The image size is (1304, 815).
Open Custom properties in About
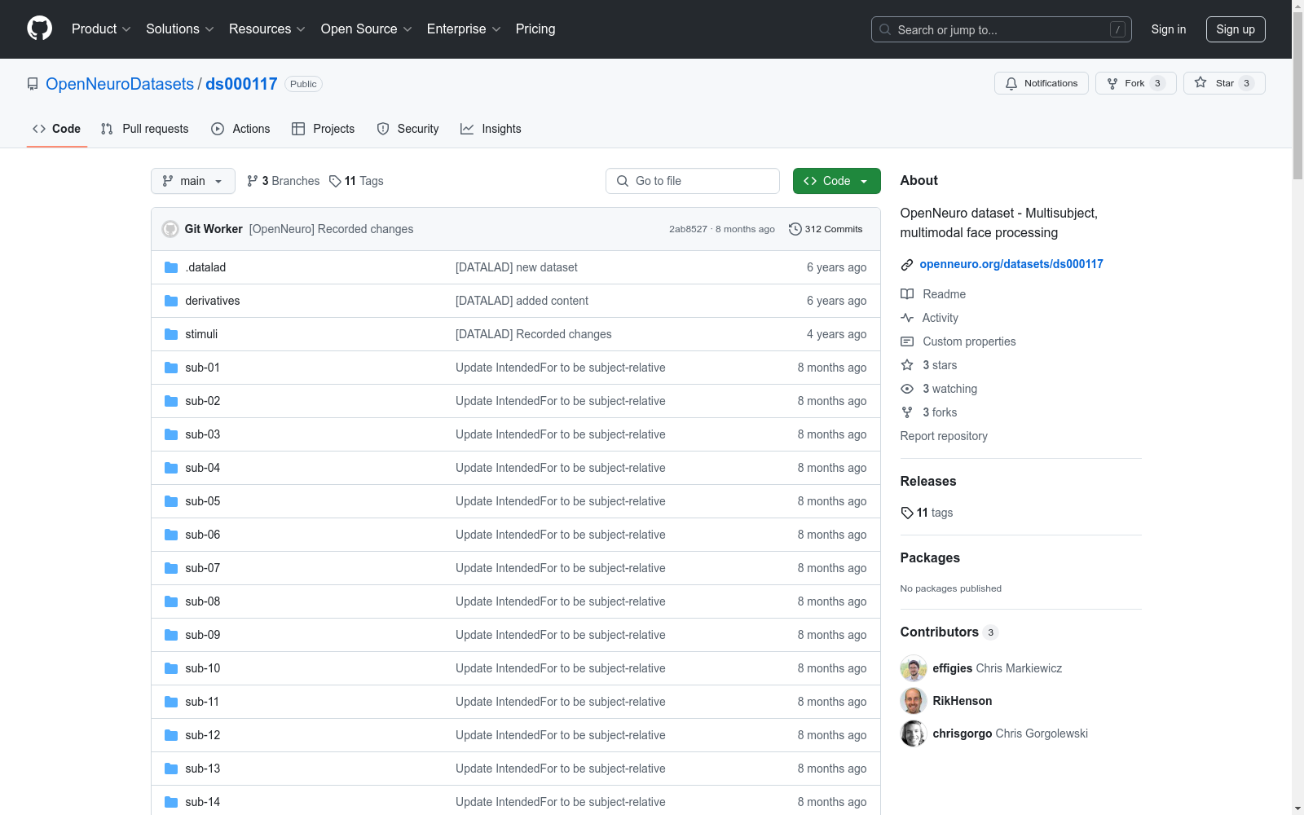(x=958, y=341)
